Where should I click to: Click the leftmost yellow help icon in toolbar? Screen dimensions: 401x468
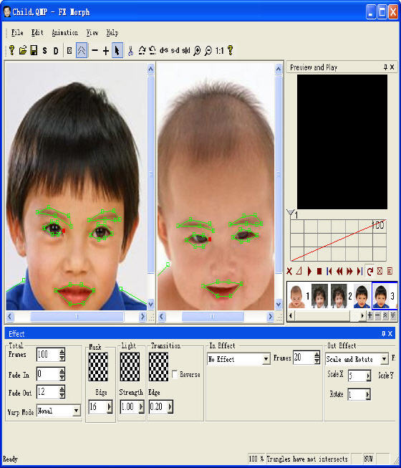pos(11,50)
